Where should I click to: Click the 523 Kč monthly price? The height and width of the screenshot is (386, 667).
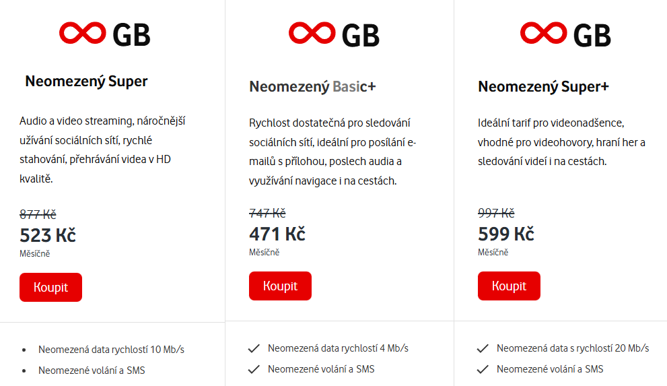click(x=48, y=236)
